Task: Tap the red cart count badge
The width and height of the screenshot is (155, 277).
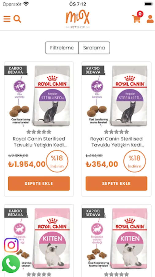Action: [x=140, y=14]
